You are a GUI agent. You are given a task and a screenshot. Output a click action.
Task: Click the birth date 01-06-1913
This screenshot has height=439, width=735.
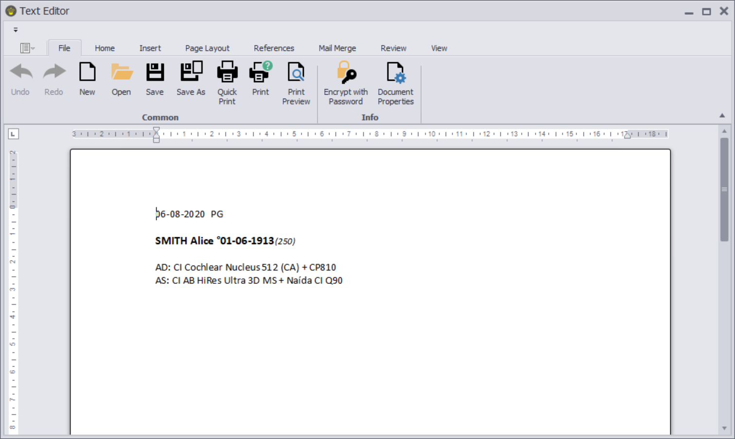pos(247,241)
